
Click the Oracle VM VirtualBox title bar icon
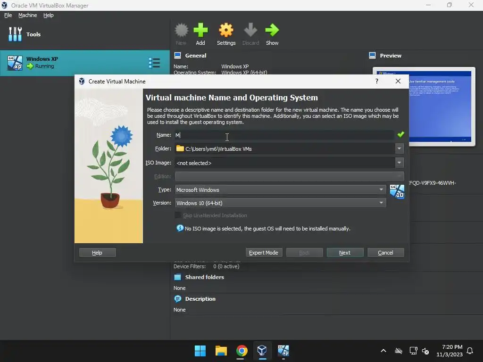point(5,5)
